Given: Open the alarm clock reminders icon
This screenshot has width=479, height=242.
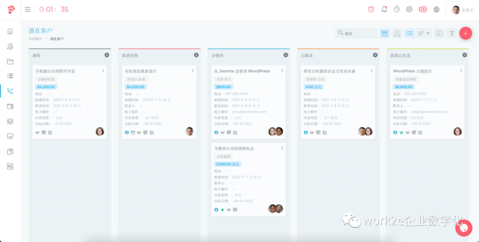Looking at the screenshot, I should coord(371,9).
